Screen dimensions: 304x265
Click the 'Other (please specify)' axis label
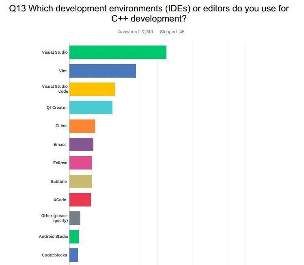tap(54, 218)
